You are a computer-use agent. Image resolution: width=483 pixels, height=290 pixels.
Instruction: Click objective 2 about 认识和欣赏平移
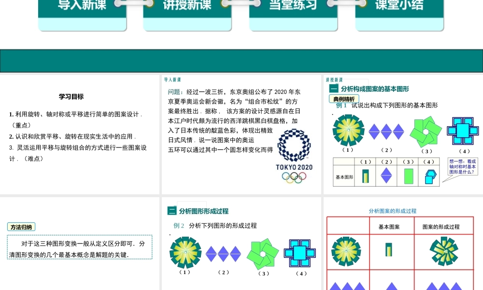(x=72, y=136)
